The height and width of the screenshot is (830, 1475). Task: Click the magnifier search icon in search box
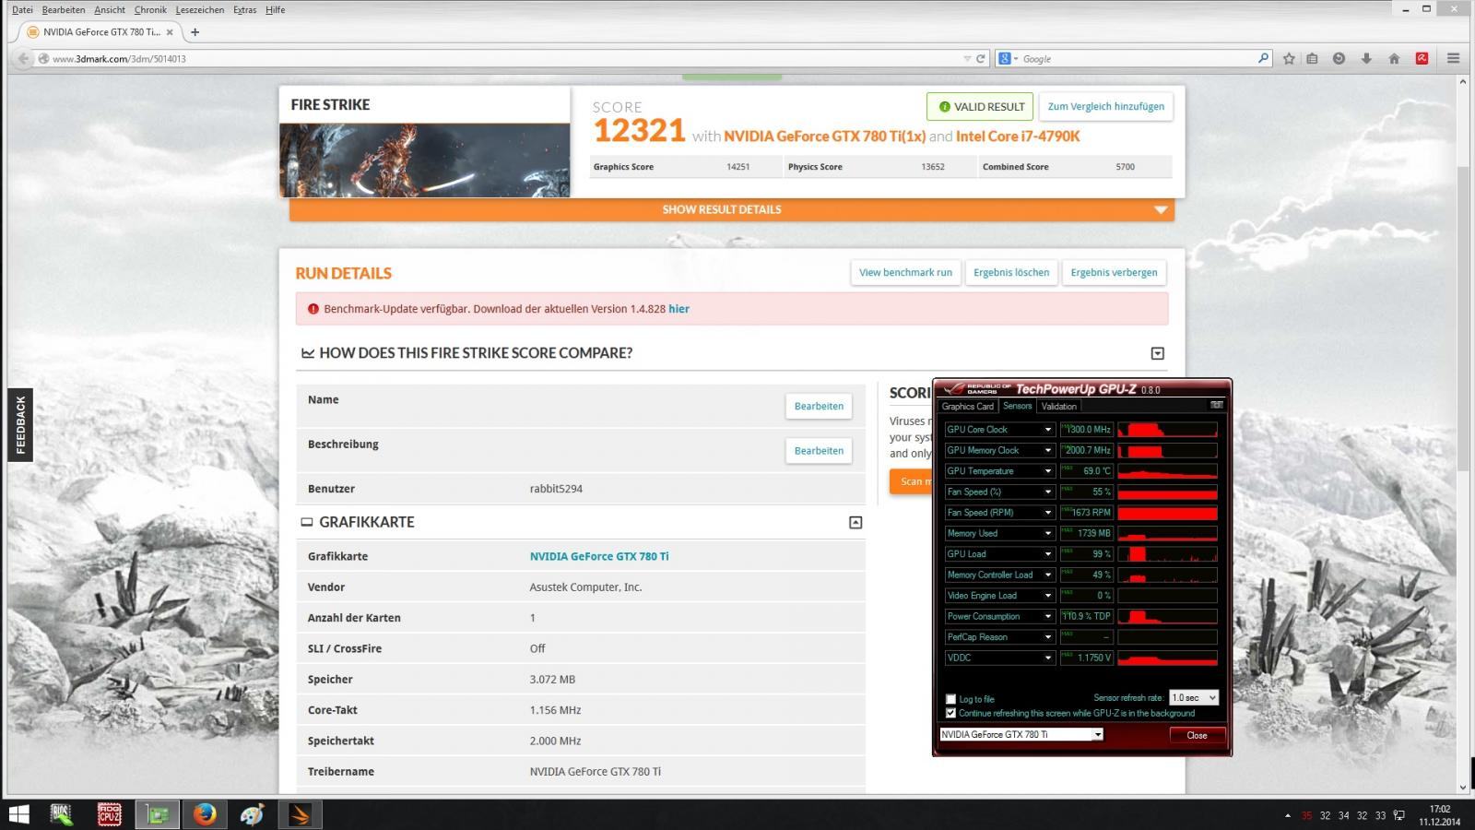(x=1263, y=58)
